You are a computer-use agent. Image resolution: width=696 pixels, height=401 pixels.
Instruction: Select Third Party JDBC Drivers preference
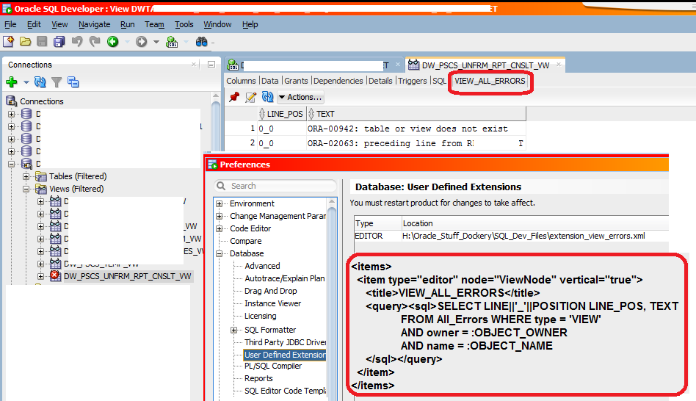coord(285,342)
